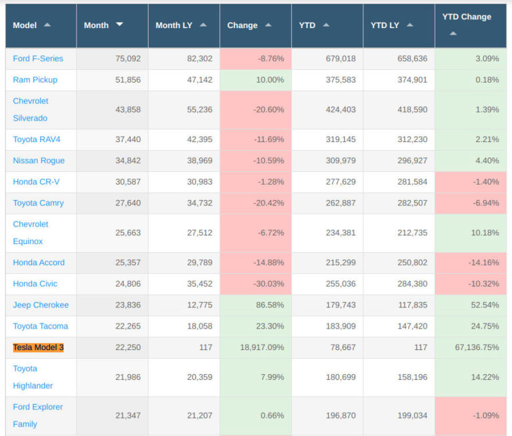This screenshot has width=512, height=436.
Task: Select the 23.30% Change cell
Action: [256, 326]
